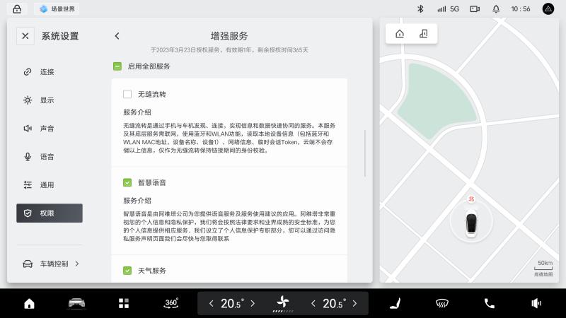This screenshot has width=566, height=318.
Task: Tap the north compass indicator on map
Action: click(471, 199)
